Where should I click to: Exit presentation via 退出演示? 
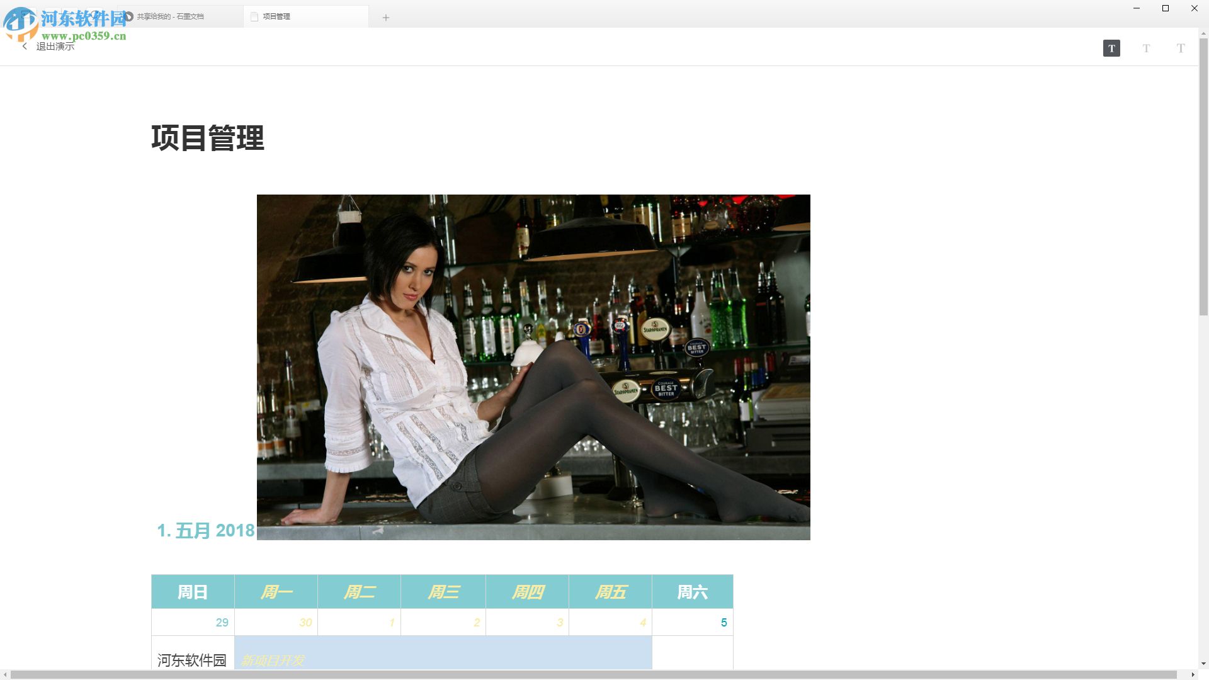tap(55, 46)
